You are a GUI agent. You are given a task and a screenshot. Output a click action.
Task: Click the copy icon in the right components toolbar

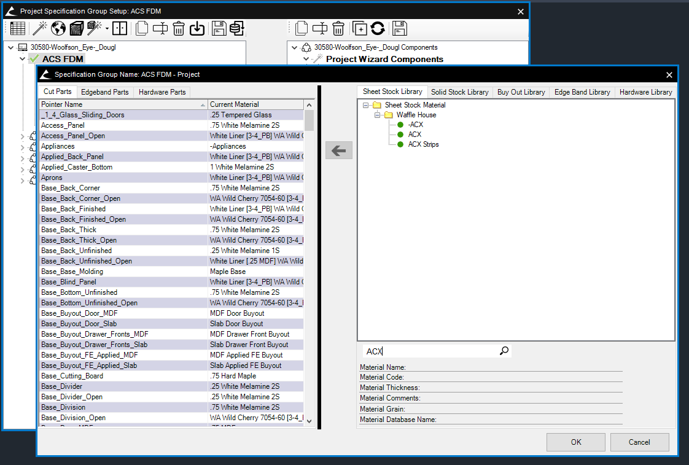click(302, 29)
